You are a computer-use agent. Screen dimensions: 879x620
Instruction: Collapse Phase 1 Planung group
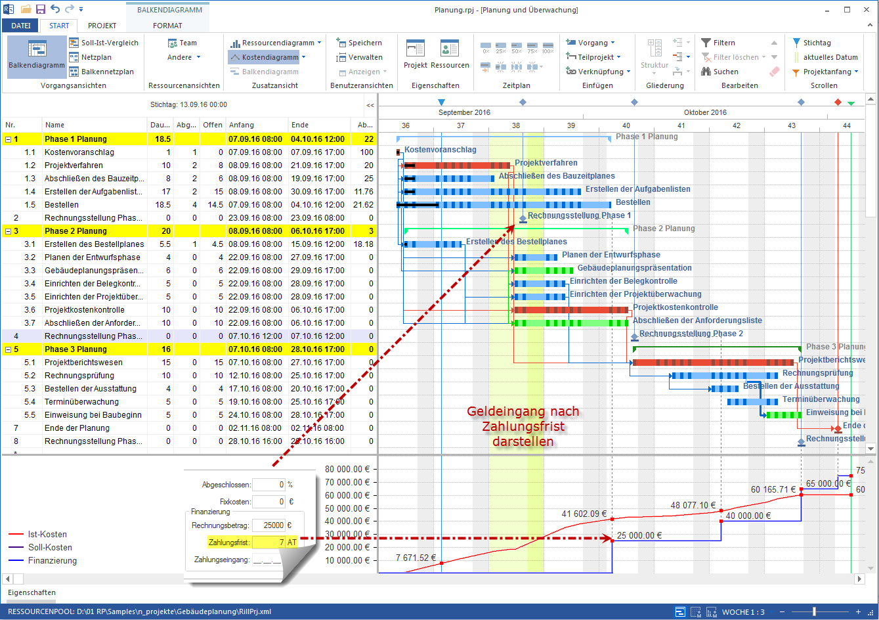click(8, 139)
